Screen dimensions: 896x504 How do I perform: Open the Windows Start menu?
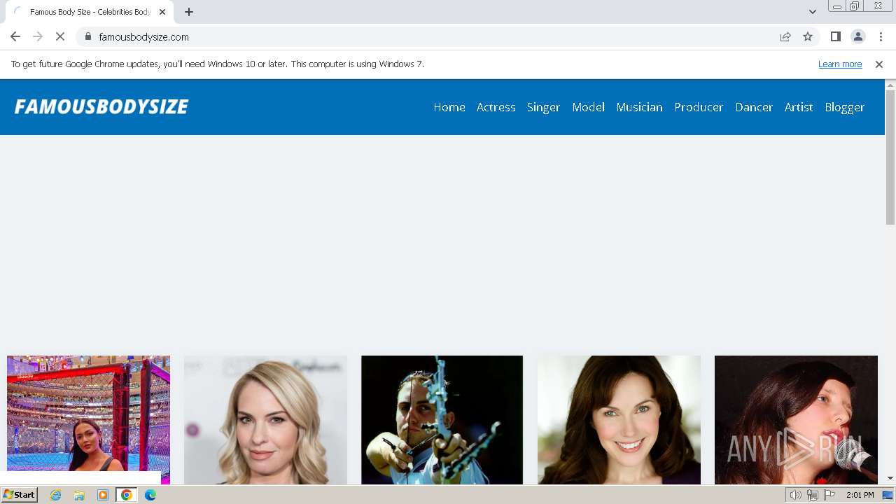point(20,495)
